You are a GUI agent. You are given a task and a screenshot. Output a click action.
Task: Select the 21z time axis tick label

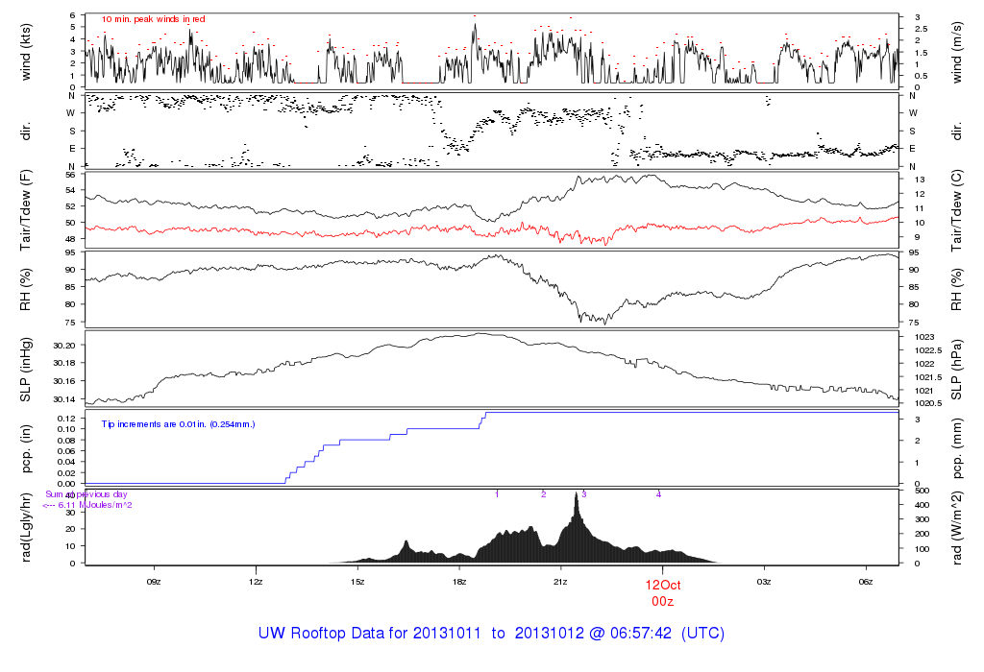click(x=561, y=582)
